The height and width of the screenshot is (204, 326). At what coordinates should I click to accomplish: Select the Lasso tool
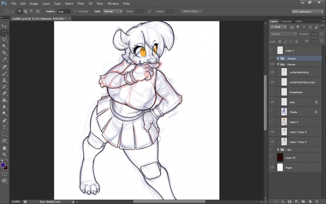pos(4,40)
